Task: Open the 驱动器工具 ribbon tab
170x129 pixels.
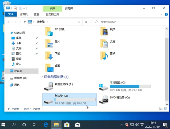Action: (52, 14)
